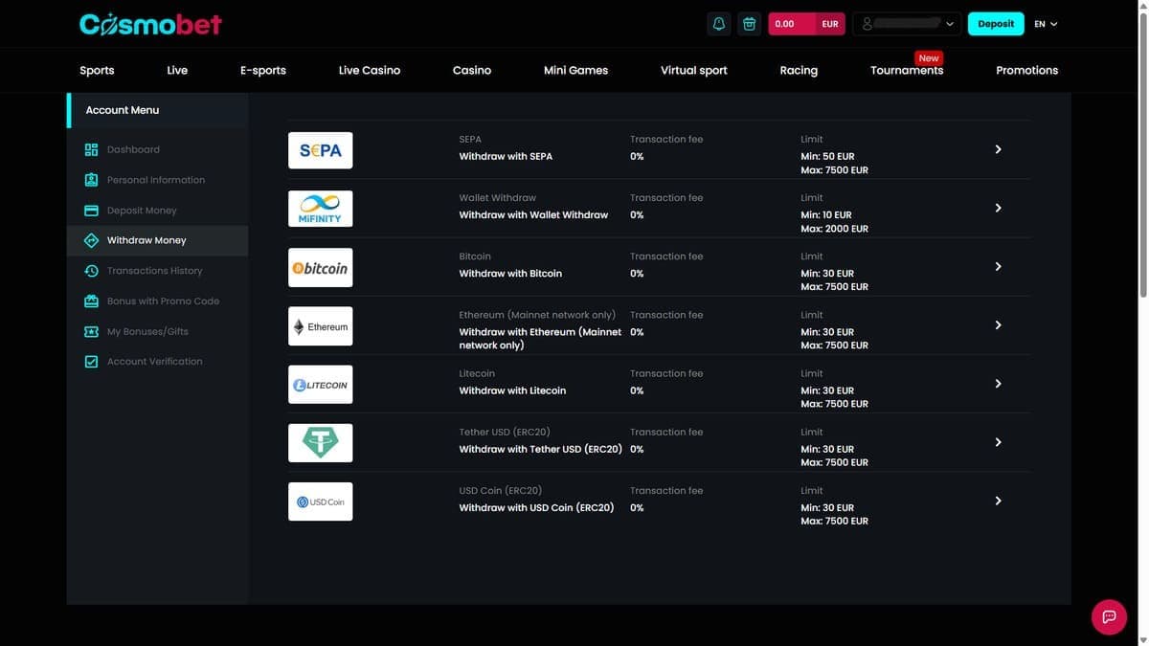Select the USD Coin logo
The image size is (1149, 646).
click(x=321, y=501)
